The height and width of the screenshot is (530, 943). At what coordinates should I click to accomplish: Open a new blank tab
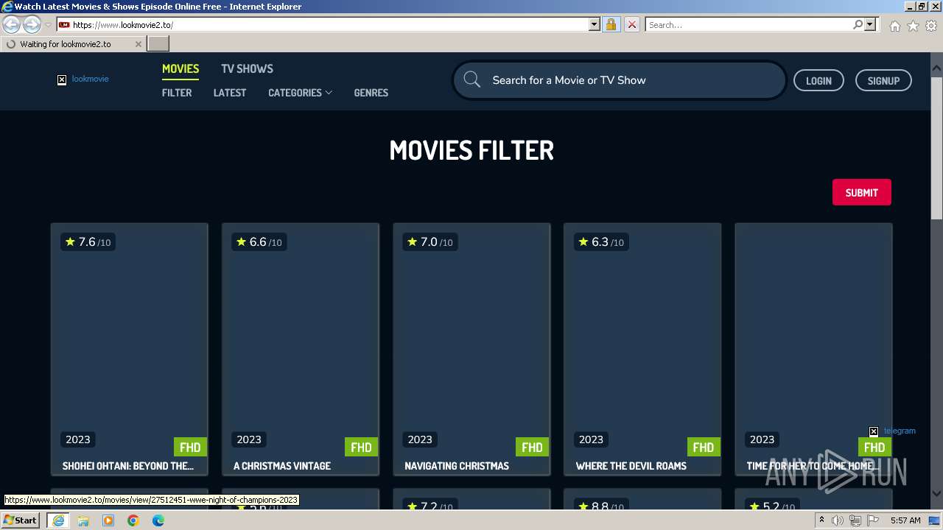pos(158,44)
